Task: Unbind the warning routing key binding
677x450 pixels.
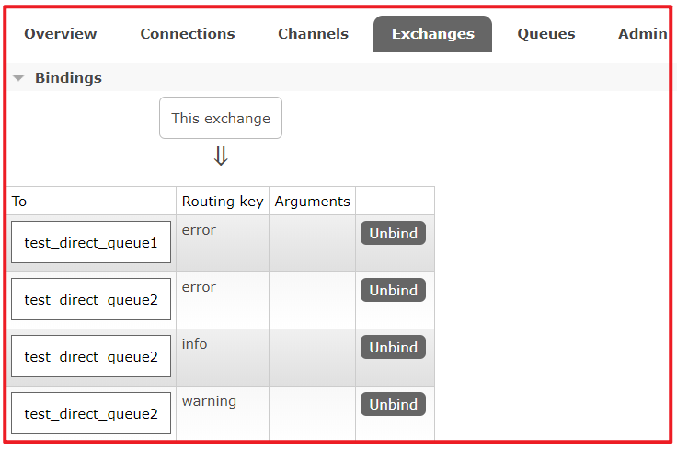Action: 393,405
